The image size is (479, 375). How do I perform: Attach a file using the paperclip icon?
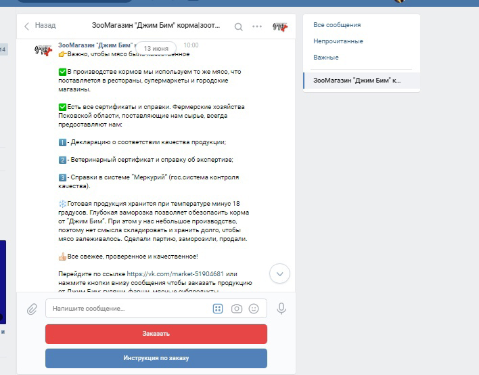click(32, 309)
